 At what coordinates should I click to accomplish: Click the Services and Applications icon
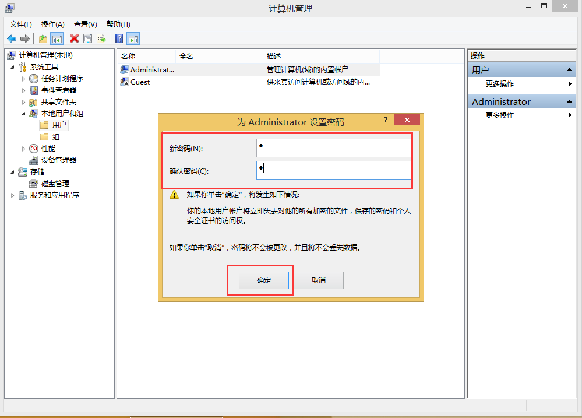pyautogui.click(x=23, y=195)
